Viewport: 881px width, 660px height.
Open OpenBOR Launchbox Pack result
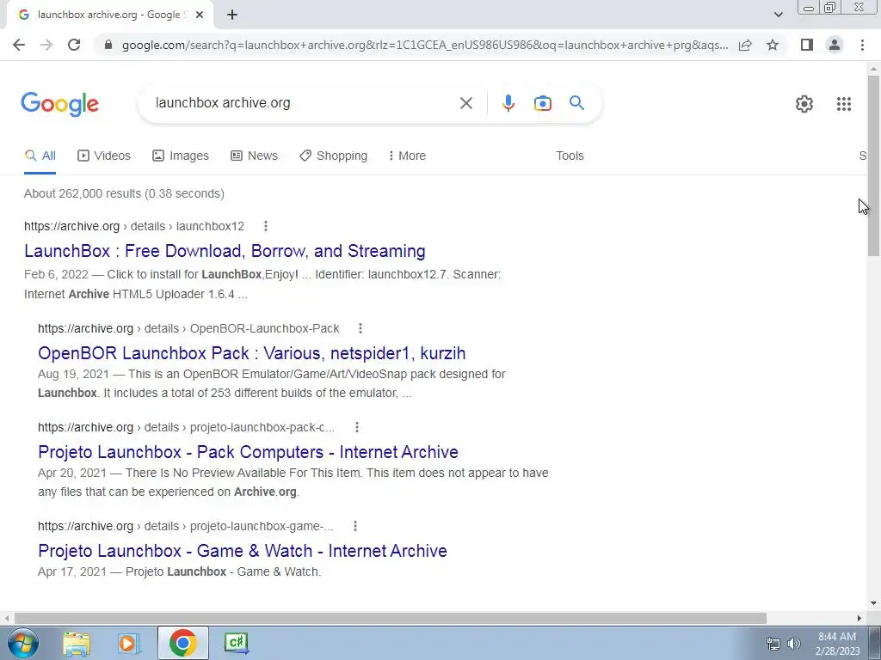pyautogui.click(x=252, y=353)
